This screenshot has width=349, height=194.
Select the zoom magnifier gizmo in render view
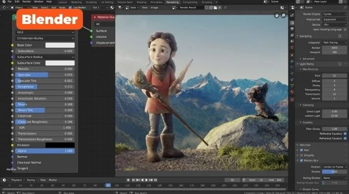point(283,15)
